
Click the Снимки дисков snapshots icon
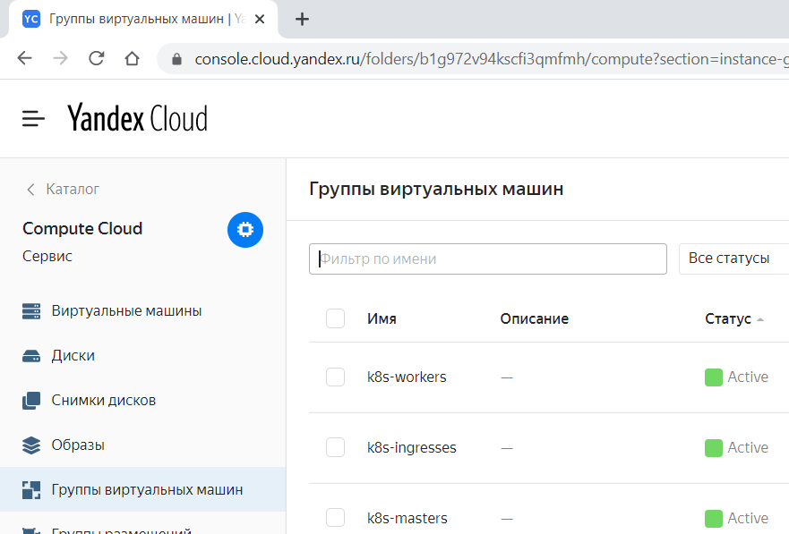[x=31, y=401]
